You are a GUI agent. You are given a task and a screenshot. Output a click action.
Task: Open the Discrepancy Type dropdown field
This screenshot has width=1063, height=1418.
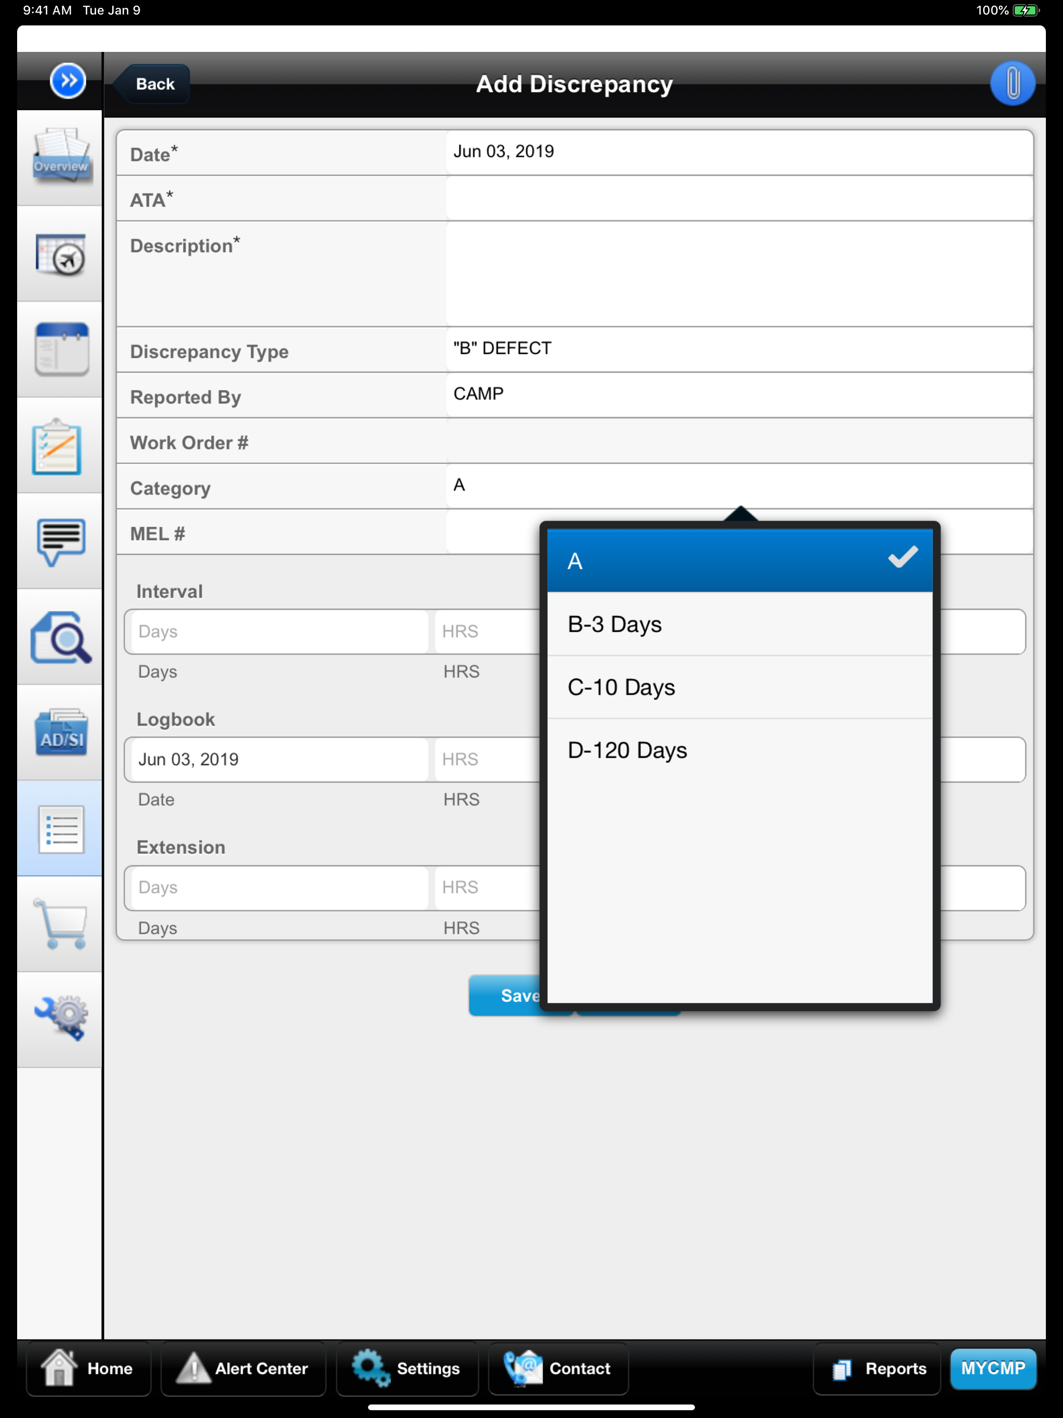(739, 349)
